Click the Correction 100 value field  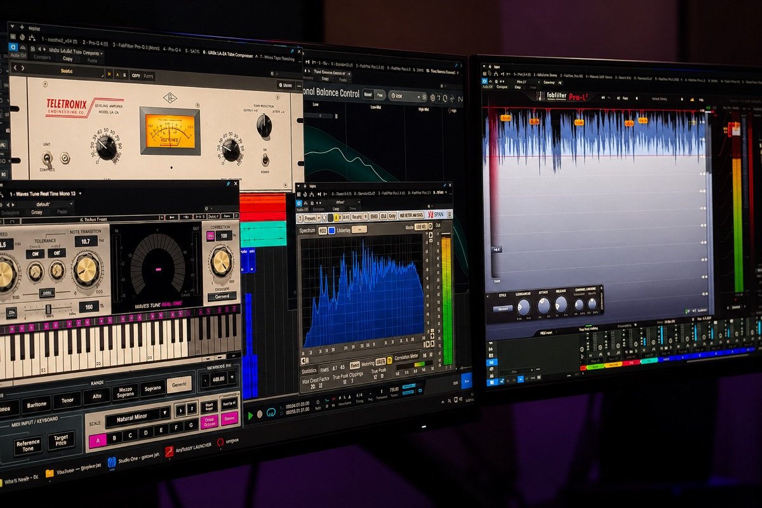tap(224, 236)
